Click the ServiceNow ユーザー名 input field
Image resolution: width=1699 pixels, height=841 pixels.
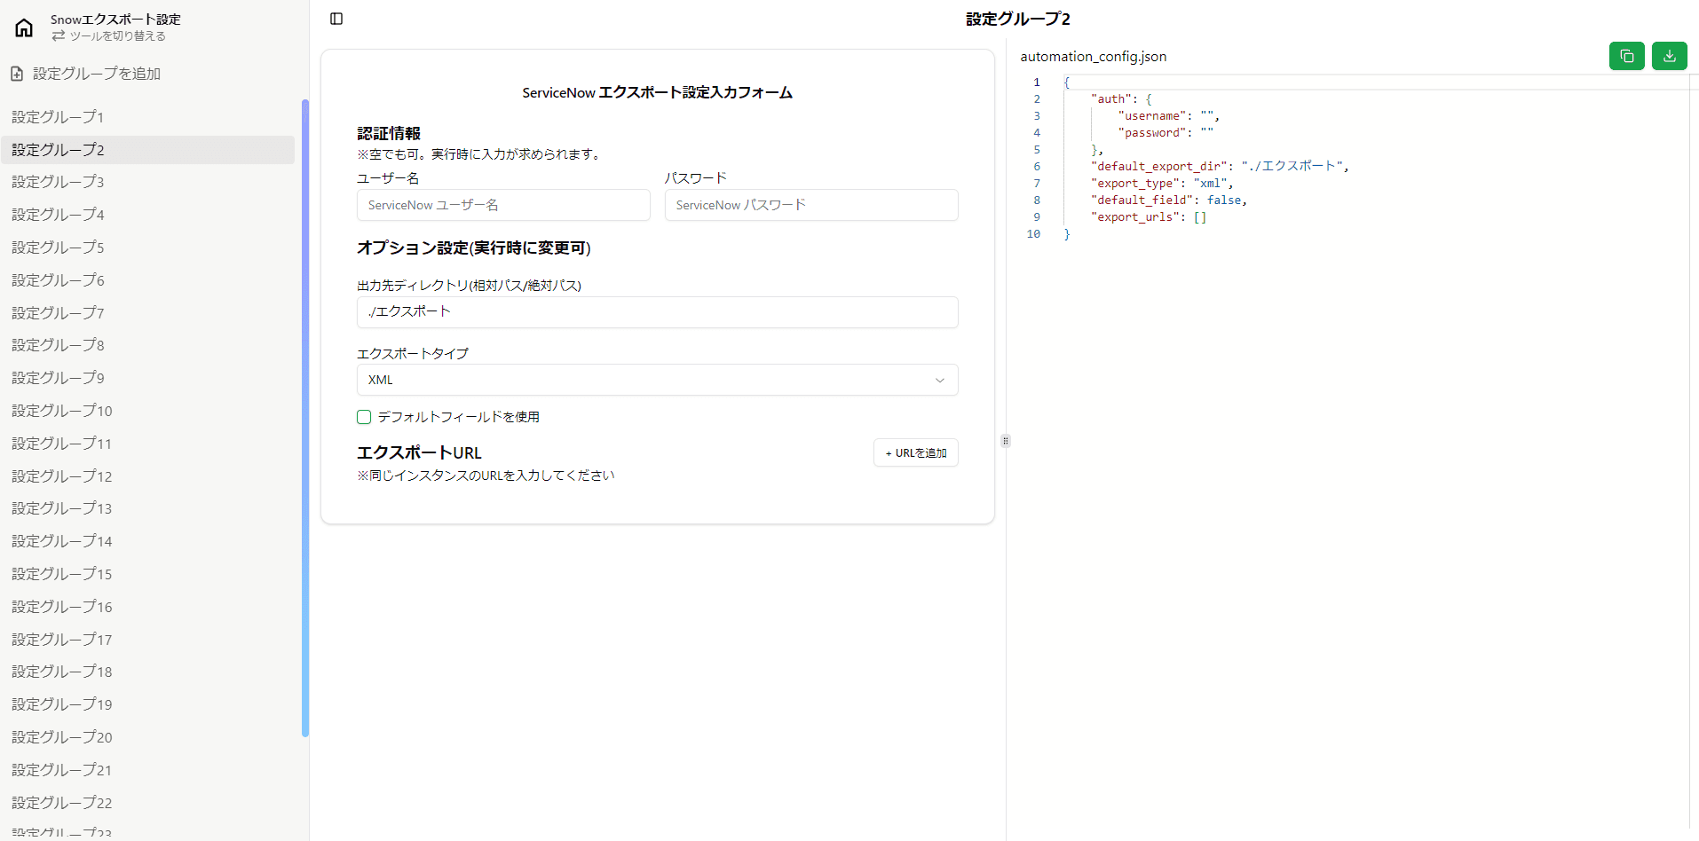click(502, 205)
